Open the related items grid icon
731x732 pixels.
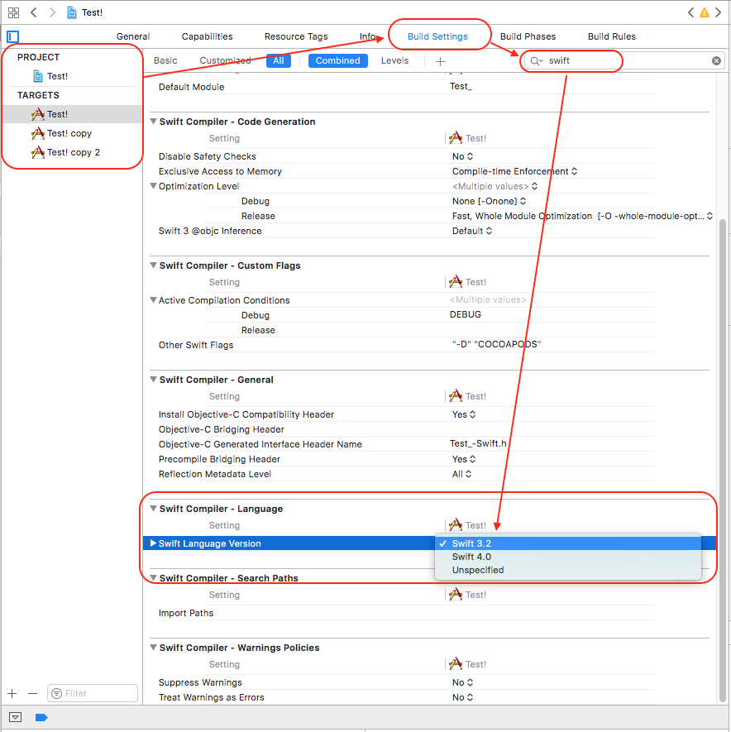13,12
